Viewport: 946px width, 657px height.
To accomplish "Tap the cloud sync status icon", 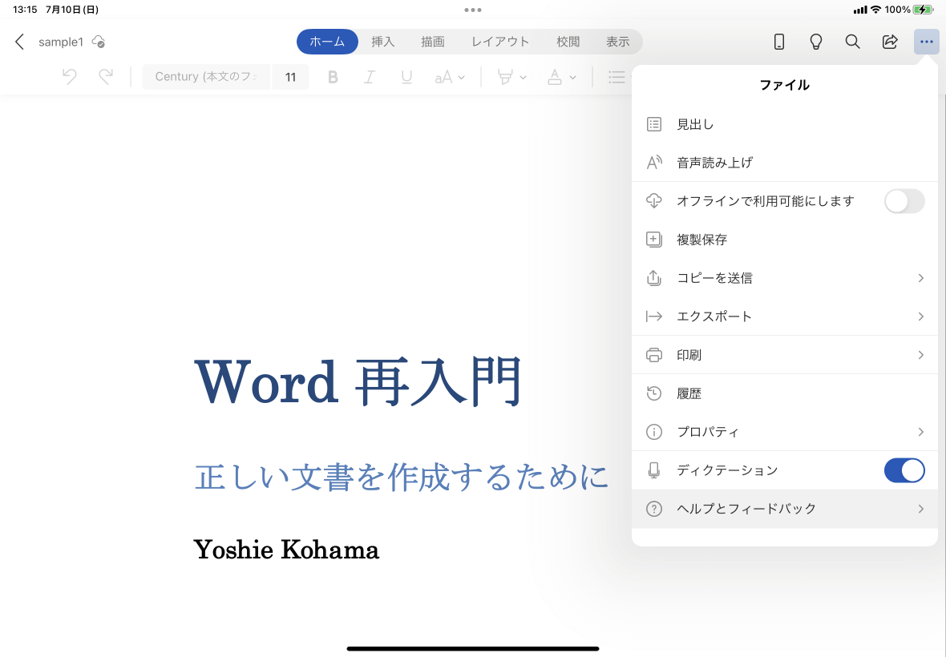I will [x=99, y=42].
